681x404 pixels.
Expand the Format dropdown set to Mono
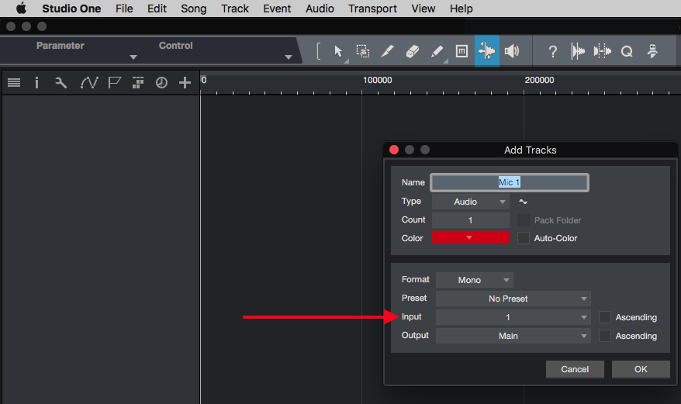click(x=474, y=280)
